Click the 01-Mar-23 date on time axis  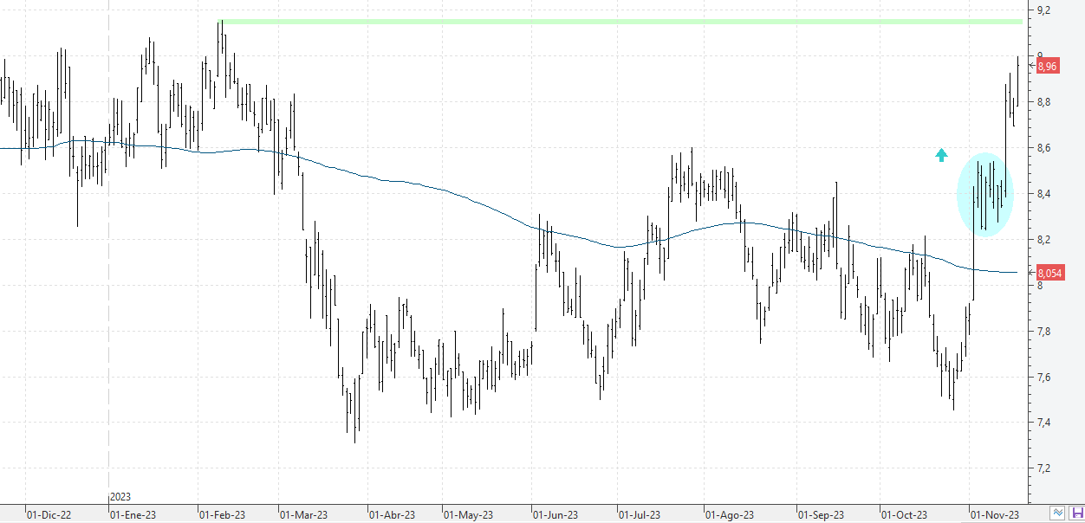click(302, 514)
